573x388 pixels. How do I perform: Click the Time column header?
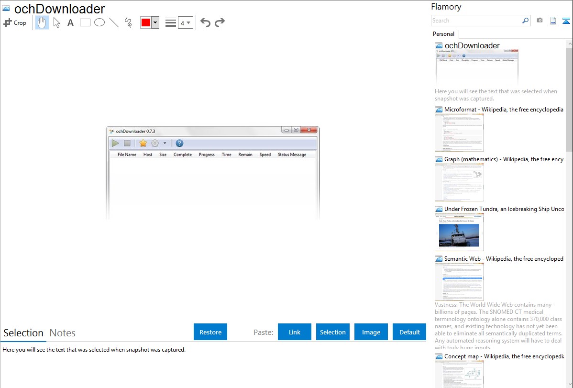227,155
